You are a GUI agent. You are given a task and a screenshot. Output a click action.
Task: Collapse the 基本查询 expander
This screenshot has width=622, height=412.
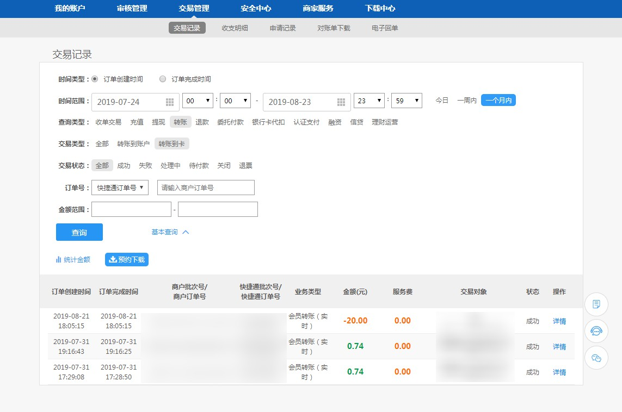point(170,232)
